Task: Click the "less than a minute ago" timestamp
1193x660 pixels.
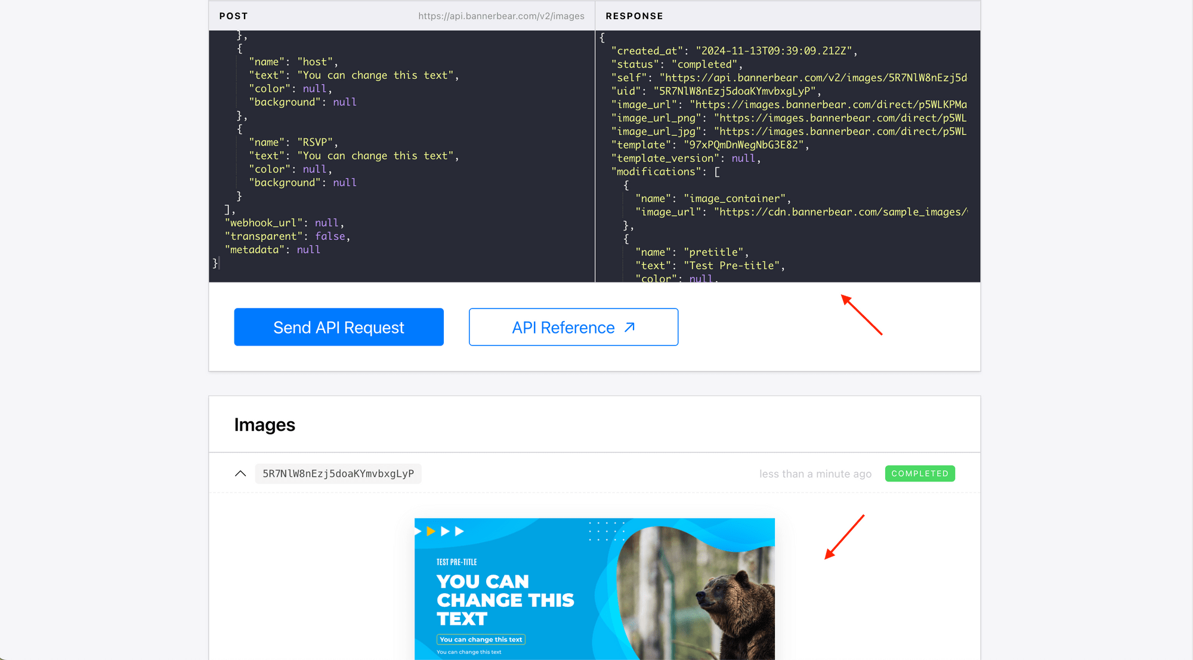Action: point(815,474)
